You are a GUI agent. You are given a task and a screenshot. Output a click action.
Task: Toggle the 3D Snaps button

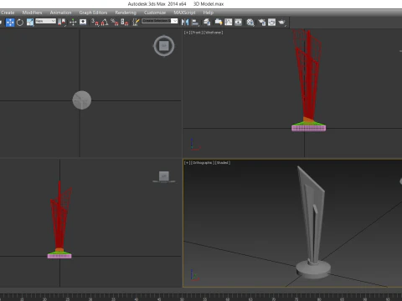95,23
